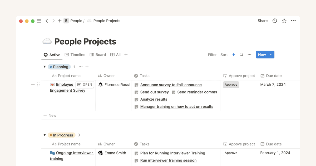Click the lightning automations icon

click(x=234, y=55)
